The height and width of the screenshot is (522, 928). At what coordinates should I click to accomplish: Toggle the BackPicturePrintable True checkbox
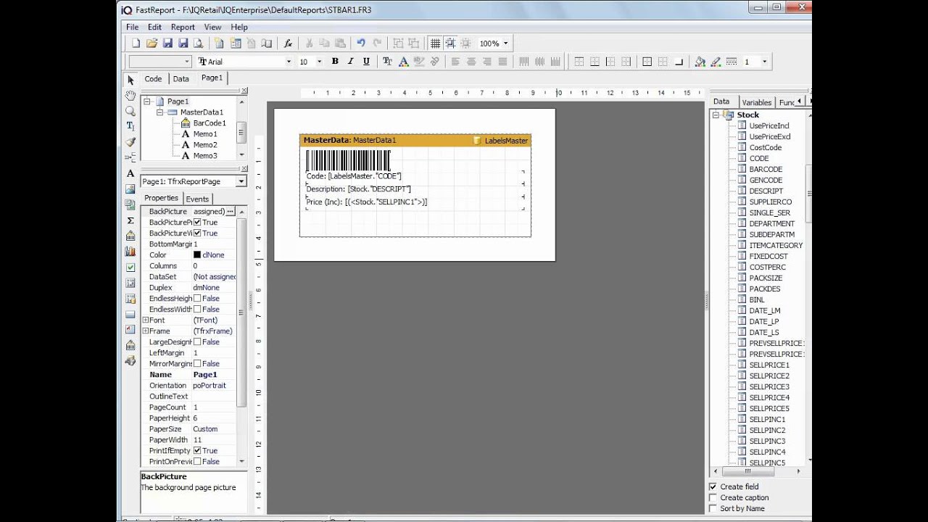[197, 223]
